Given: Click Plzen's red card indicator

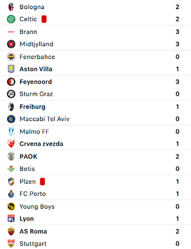Looking at the screenshot, I should tap(42, 182).
